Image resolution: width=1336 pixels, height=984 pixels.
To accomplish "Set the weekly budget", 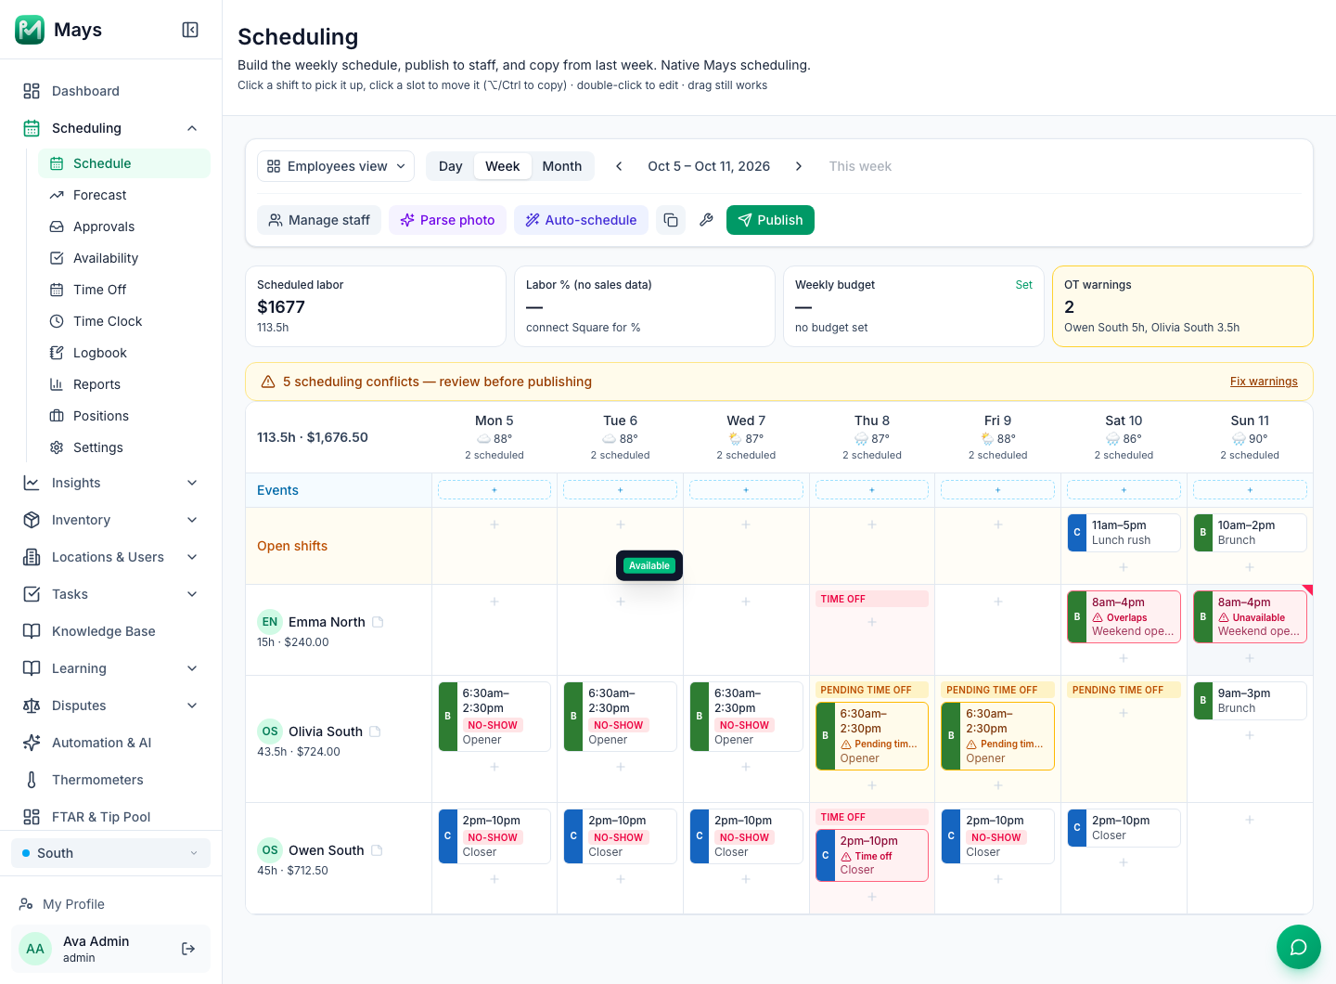I will 1023,285.
